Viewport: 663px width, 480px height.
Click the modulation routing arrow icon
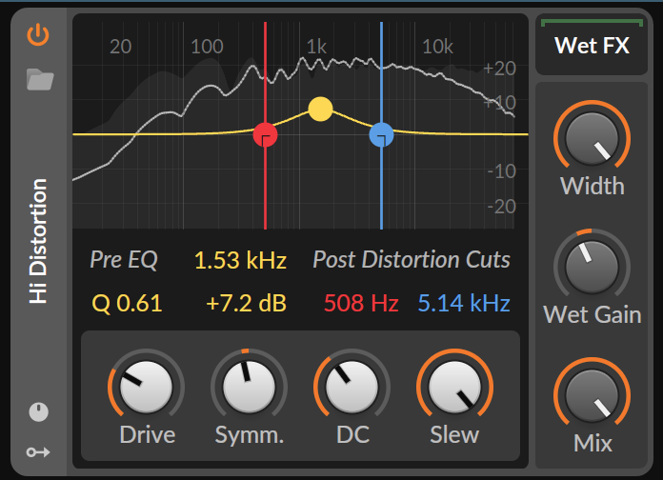(x=38, y=452)
